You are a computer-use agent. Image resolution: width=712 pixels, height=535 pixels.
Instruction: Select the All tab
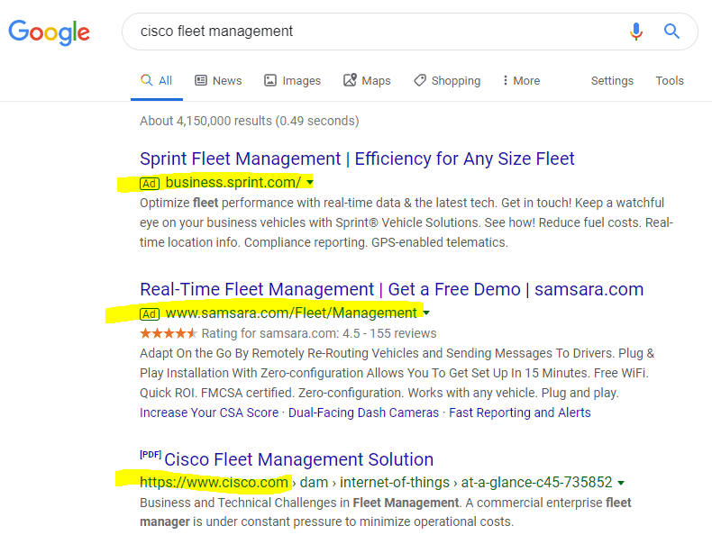pyautogui.click(x=157, y=81)
